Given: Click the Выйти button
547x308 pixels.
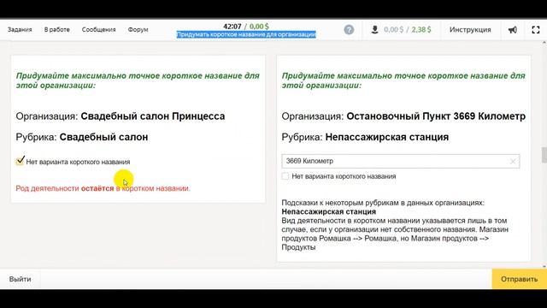Looking at the screenshot, I should (x=21, y=279).
